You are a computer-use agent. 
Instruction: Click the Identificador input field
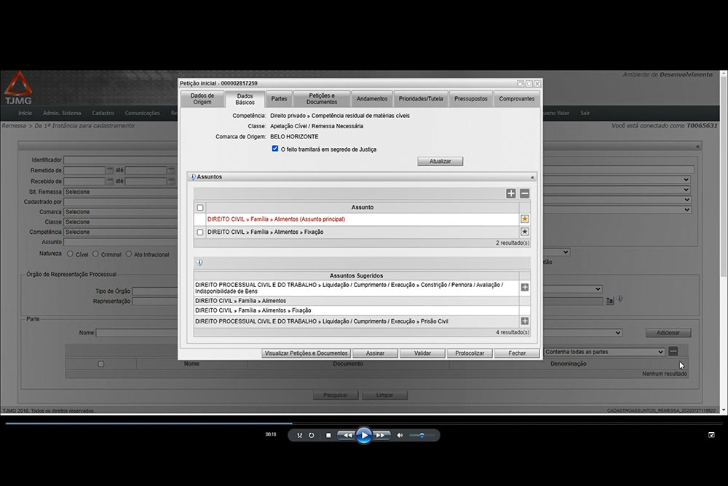click(121, 160)
